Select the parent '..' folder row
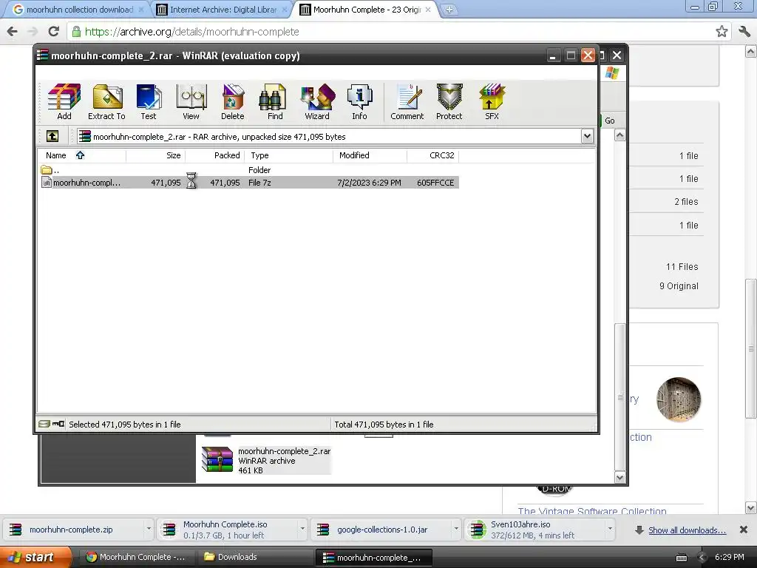757x568 pixels. pos(249,170)
